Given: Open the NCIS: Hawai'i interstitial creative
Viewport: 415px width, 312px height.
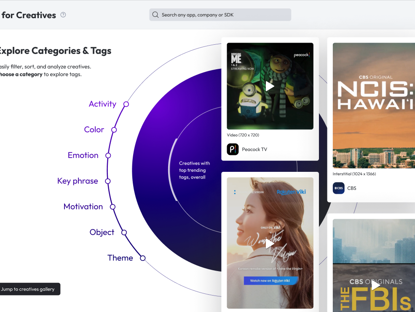Looking at the screenshot, I should click(374, 105).
